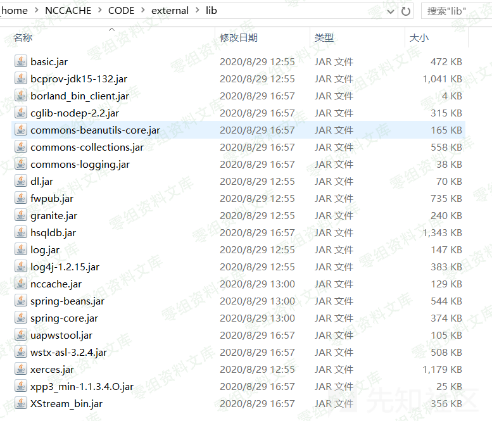Click the spring-core.jar file icon
This screenshot has height=421, width=492.
coord(20,318)
